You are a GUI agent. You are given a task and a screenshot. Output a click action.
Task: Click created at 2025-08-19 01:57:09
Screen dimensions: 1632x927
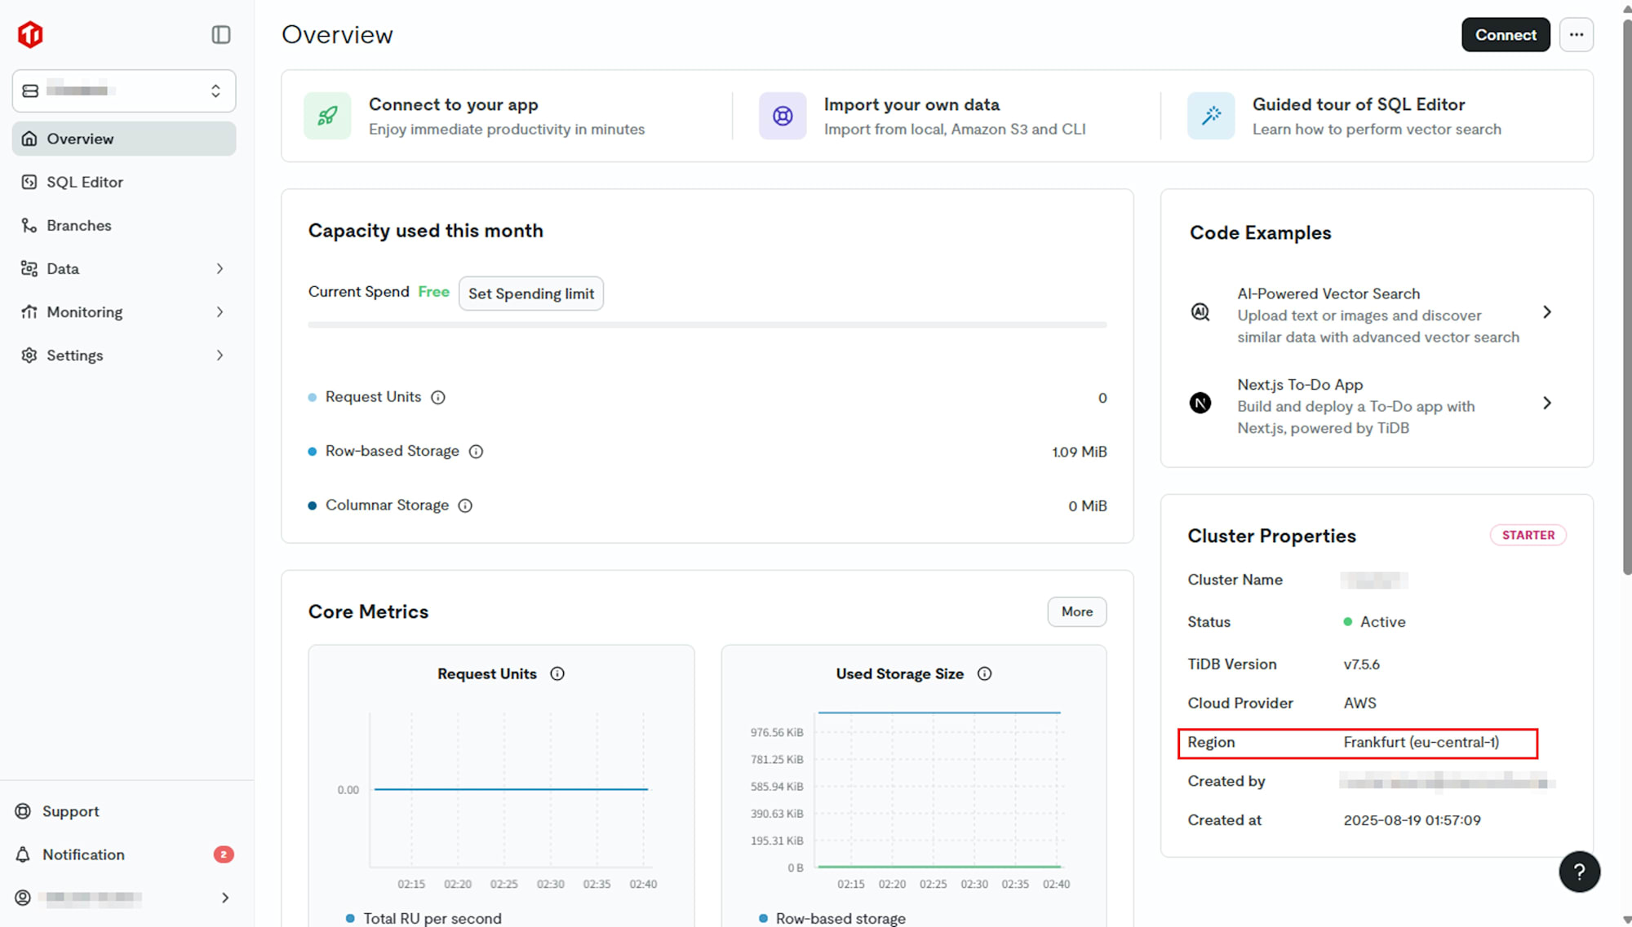[1412, 820]
